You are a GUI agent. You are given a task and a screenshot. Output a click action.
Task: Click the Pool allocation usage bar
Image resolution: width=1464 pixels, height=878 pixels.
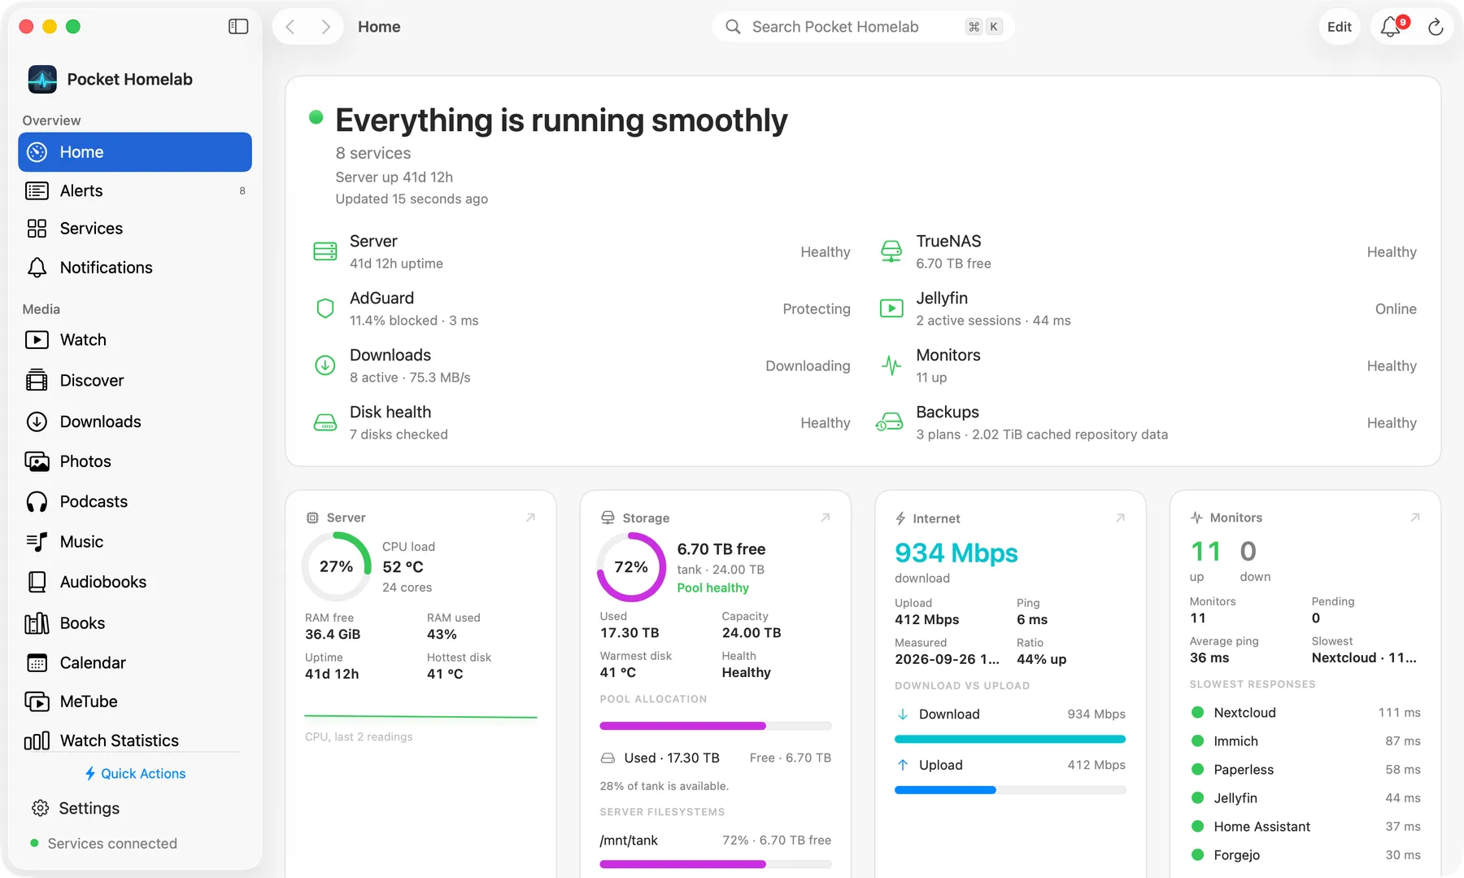pyautogui.click(x=716, y=726)
